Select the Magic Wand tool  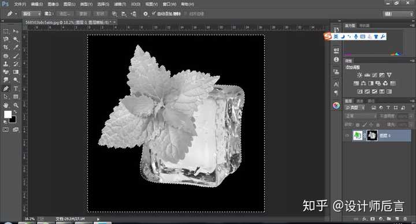(x=16, y=39)
